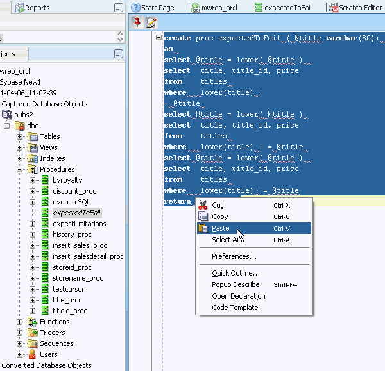The width and height of the screenshot is (385, 371).
Task: Click the edit pencil toolbar icon
Action: pyautogui.click(x=151, y=22)
